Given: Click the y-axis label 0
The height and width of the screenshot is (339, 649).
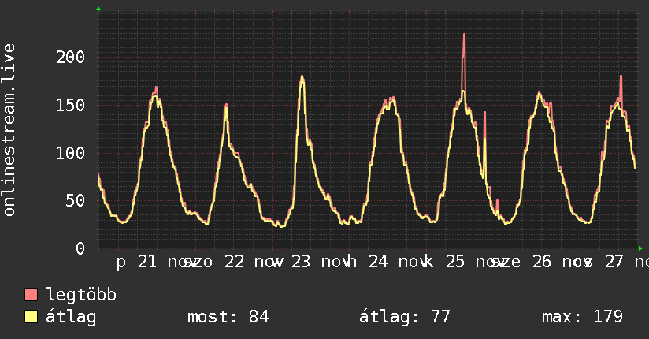Looking at the screenshot, I should point(80,248).
